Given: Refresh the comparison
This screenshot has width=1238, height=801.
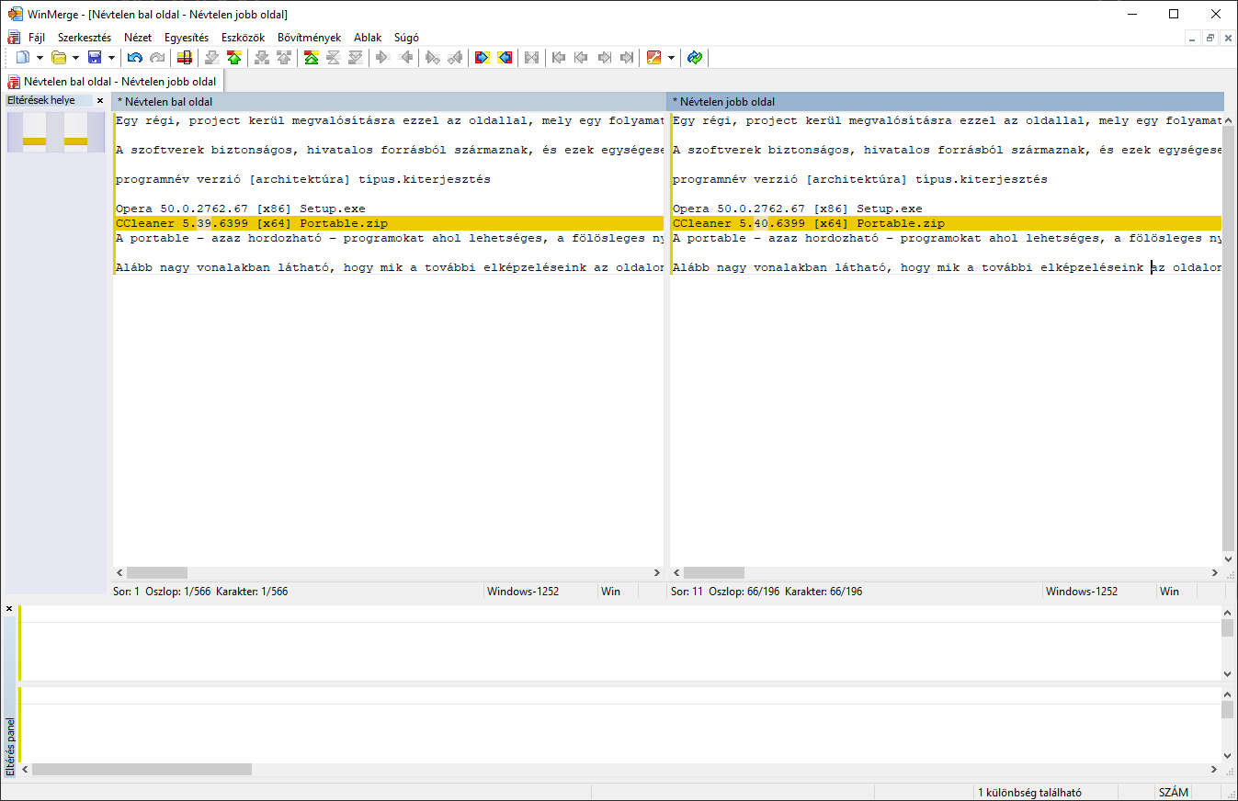Looking at the screenshot, I should (x=695, y=58).
